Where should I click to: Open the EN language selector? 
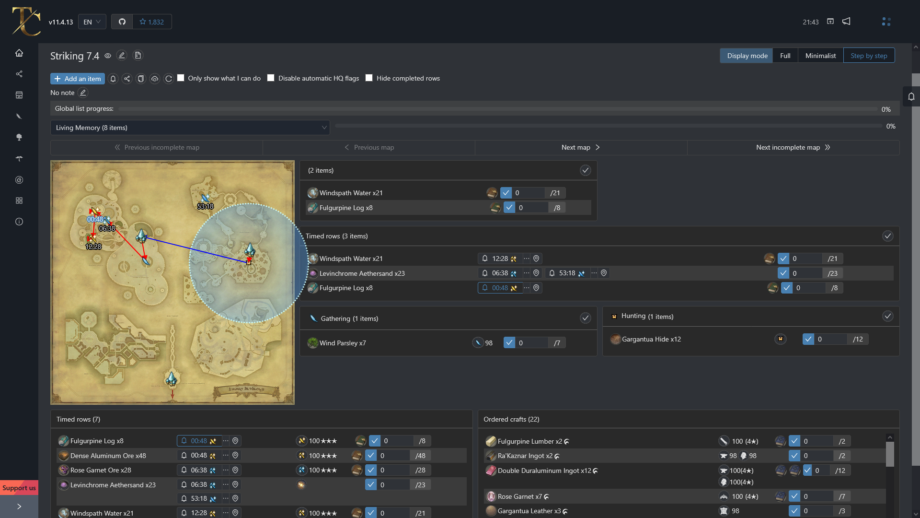coord(92,22)
